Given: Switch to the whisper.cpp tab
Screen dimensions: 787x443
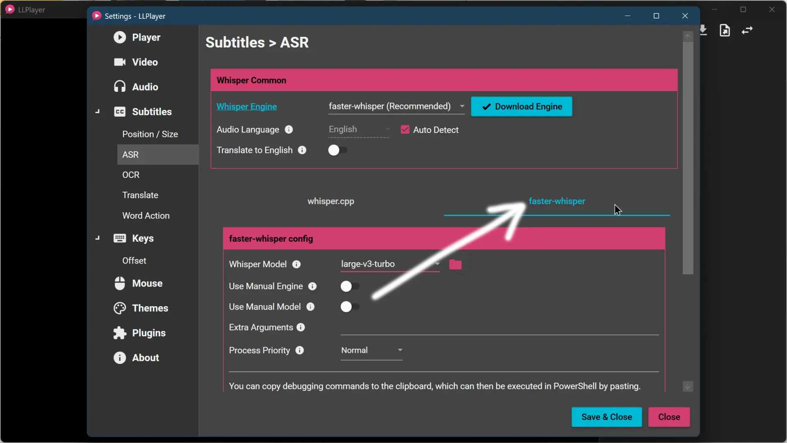Looking at the screenshot, I should pyautogui.click(x=331, y=201).
